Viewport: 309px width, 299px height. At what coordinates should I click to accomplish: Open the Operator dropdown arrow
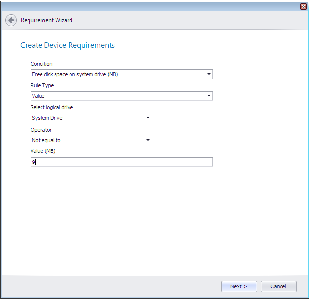(148, 140)
